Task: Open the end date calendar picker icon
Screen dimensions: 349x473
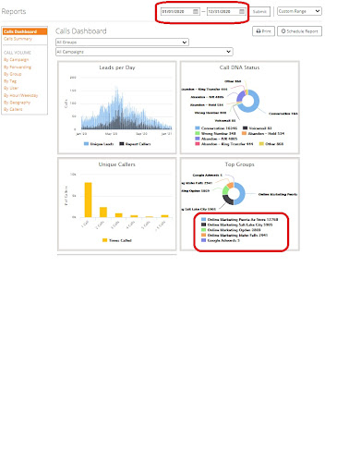Action: coord(242,11)
